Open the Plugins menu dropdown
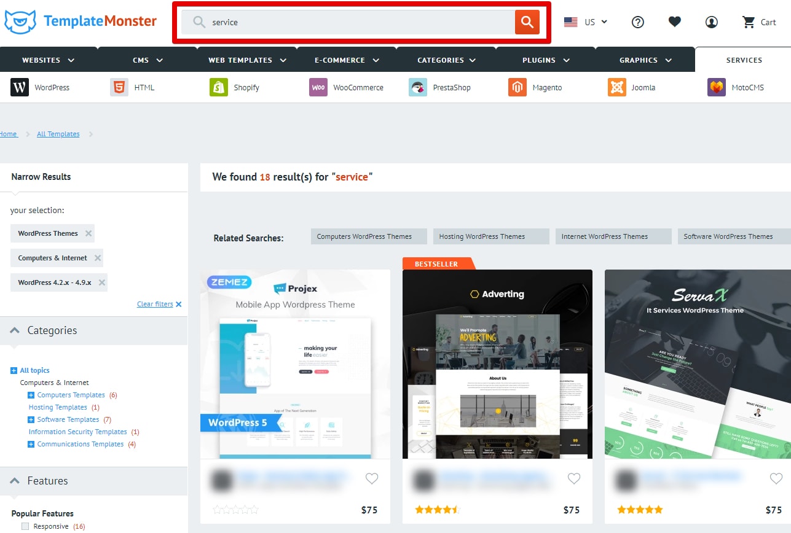The image size is (791, 533). coord(546,60)
